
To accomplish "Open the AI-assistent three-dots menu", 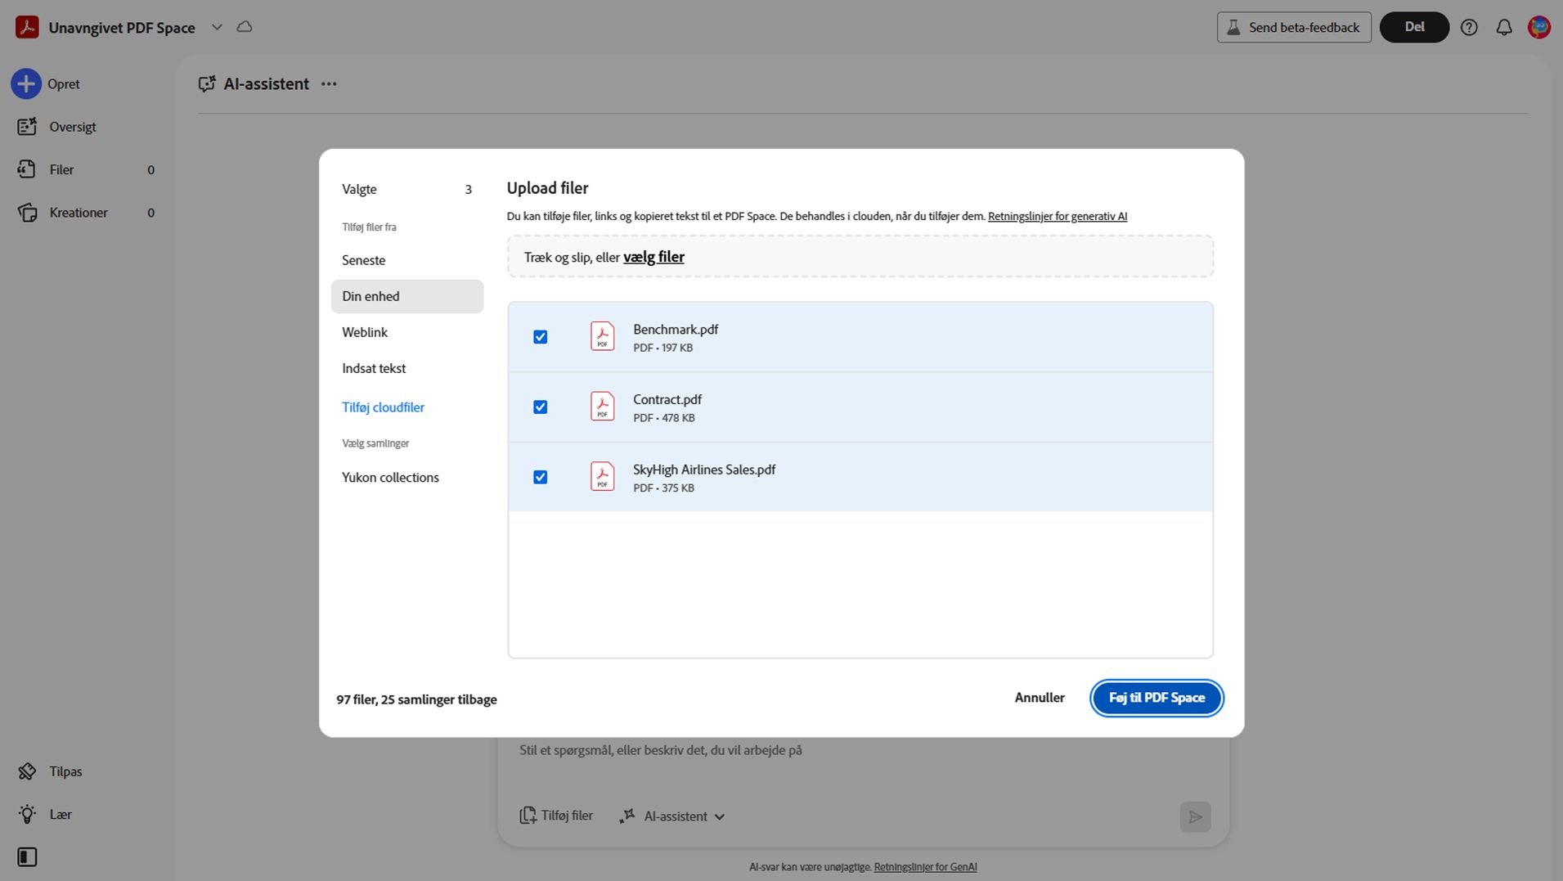I will pyautogui.click(x=329, y=83).
